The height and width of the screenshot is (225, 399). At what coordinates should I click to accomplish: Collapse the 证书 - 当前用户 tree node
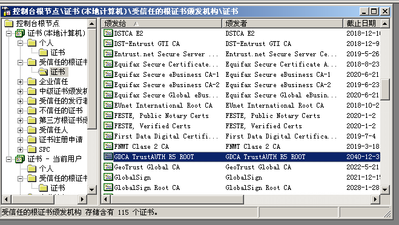click(x=9, y=159)
